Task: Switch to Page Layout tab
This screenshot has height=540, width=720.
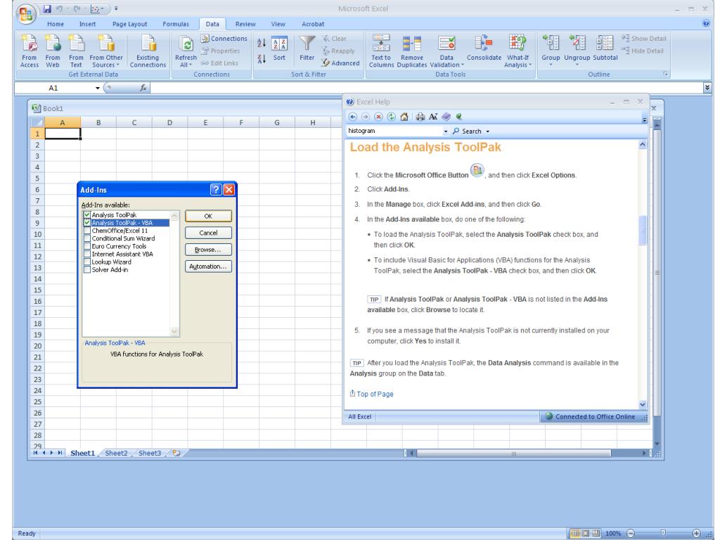Action: [129, 24]
